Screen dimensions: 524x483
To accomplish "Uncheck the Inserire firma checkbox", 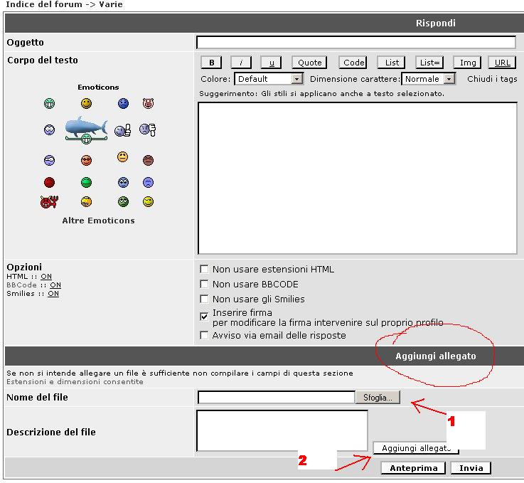I will coord(205,314).
